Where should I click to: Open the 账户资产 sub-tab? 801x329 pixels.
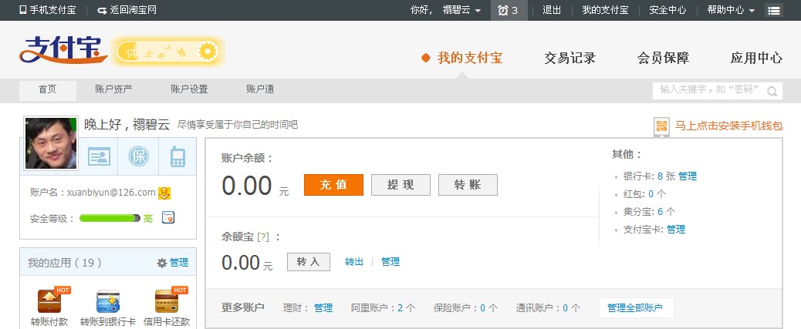click(113, 89)
